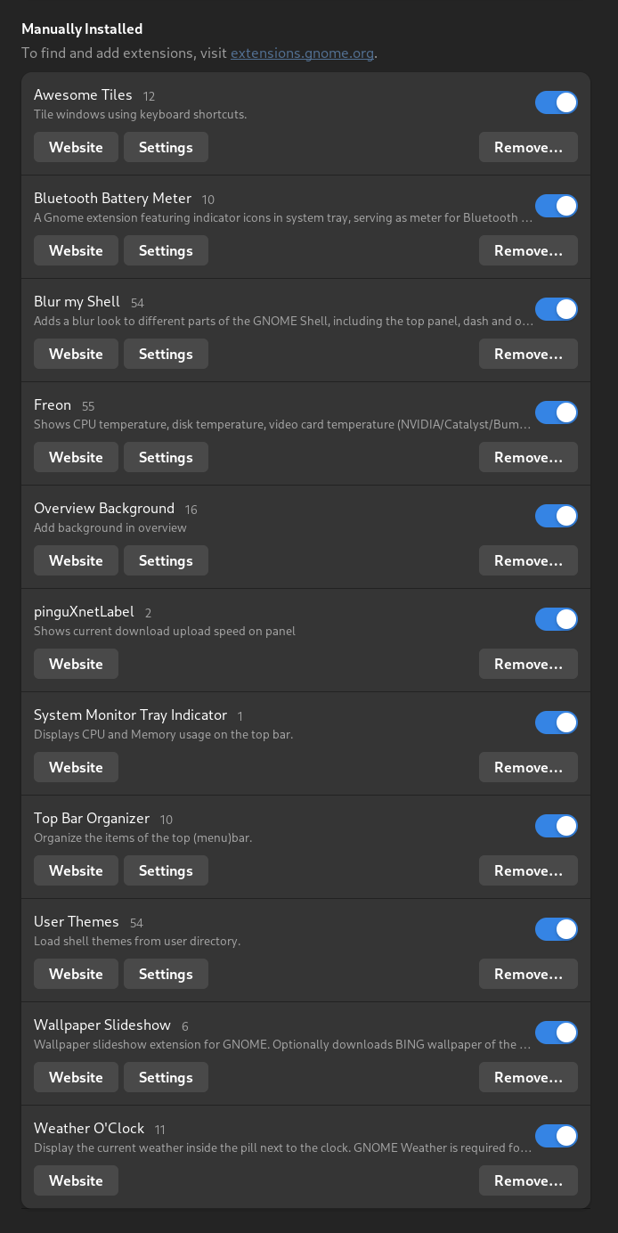Image resolution: width=618 pixels, height=1233 pixels.
Task: Turn off Bluetooth Battery Meter switch
Action: [x=556, y=206]
